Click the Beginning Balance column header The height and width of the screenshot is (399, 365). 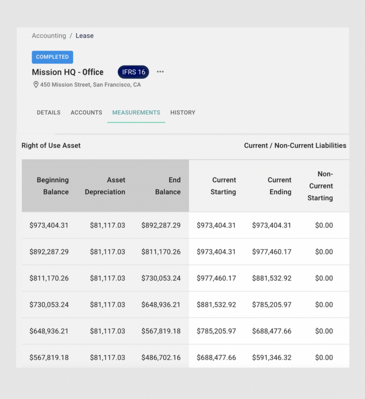point(53,186)
